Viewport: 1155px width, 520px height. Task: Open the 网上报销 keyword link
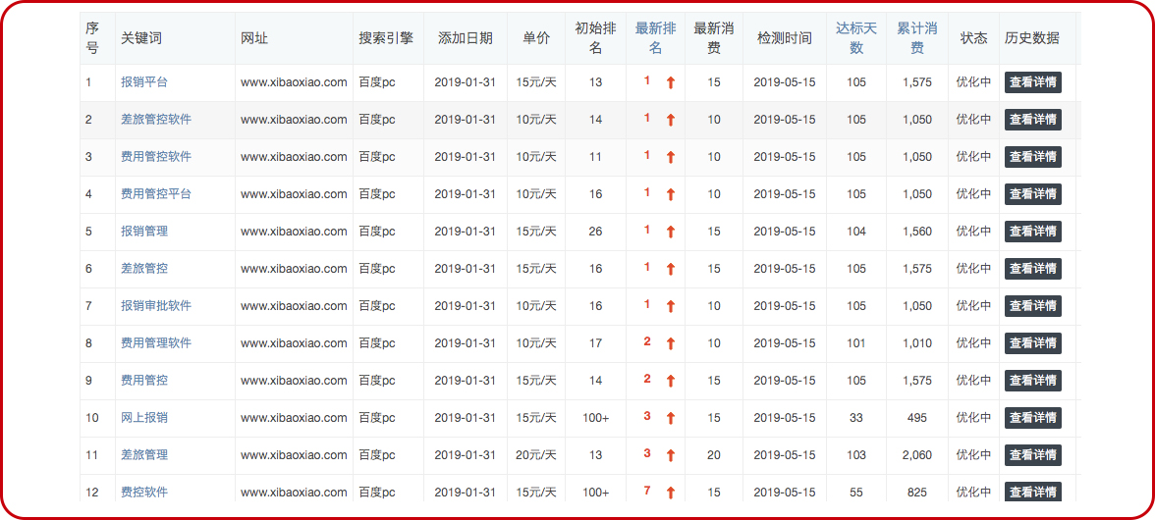(143, 418)
